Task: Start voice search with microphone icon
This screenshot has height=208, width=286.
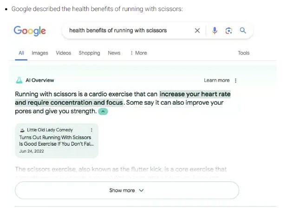Action: [x=214, y=31]
